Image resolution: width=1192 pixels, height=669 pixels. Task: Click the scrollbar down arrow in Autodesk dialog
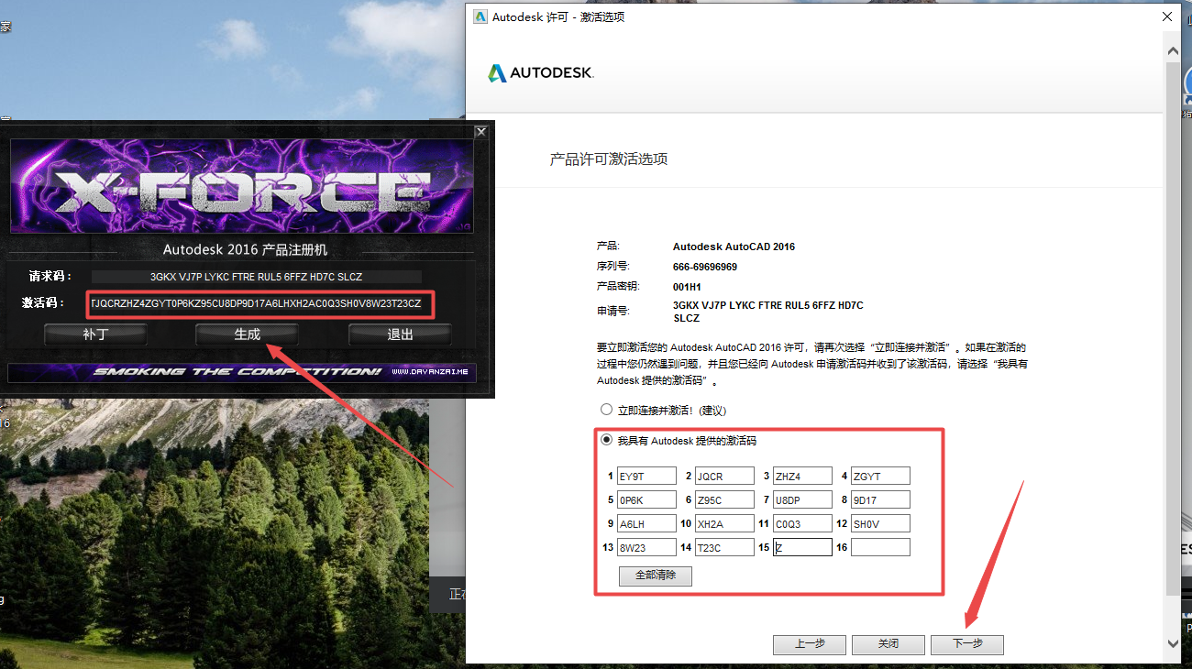1173,643
